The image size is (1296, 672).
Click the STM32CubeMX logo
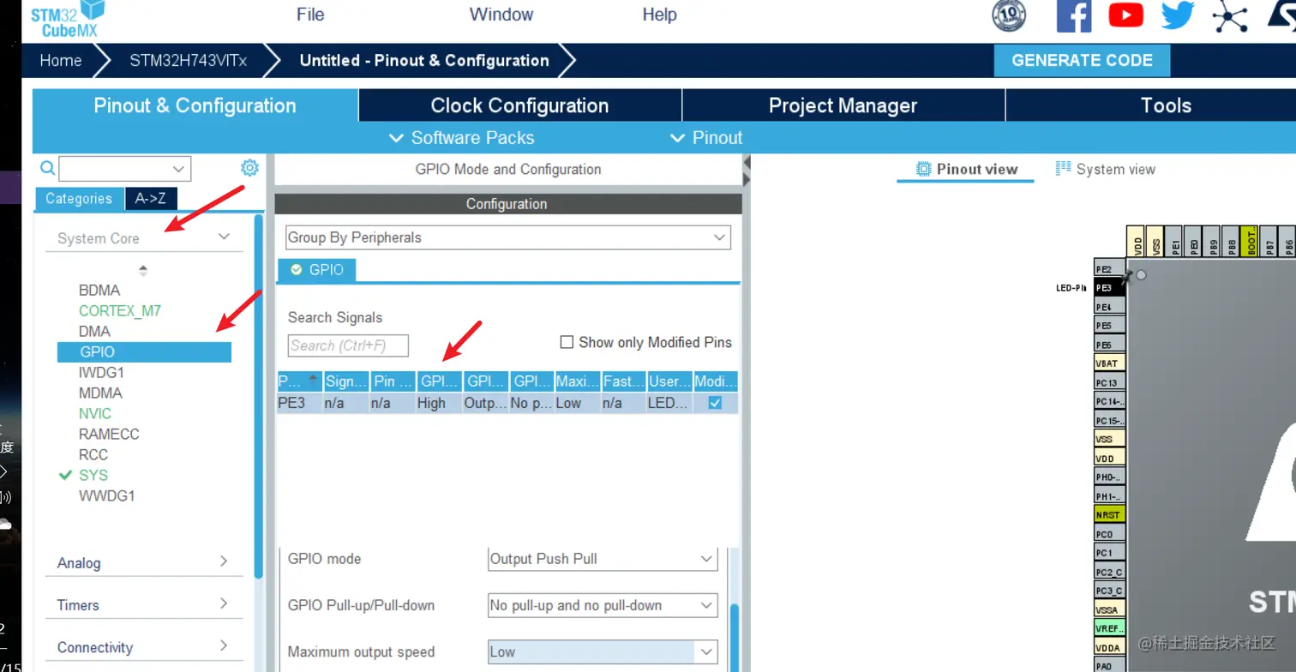click(69, 19)
